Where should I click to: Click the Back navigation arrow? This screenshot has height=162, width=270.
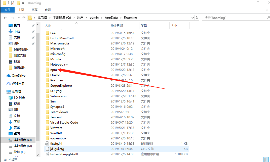(x=5, y=18)
